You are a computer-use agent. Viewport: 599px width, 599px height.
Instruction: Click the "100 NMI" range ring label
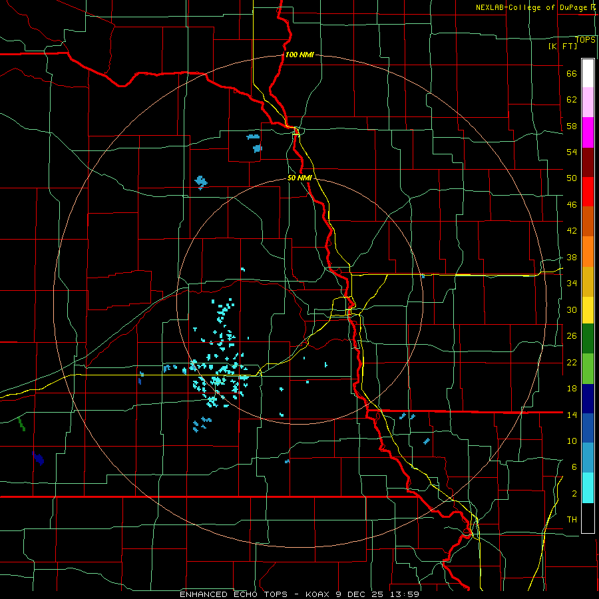(x=299, y=55)
